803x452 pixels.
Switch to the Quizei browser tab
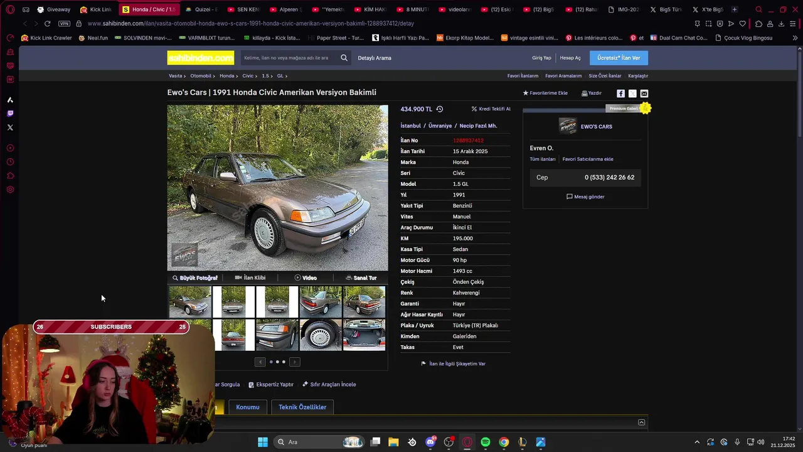[x=201, y=9]
